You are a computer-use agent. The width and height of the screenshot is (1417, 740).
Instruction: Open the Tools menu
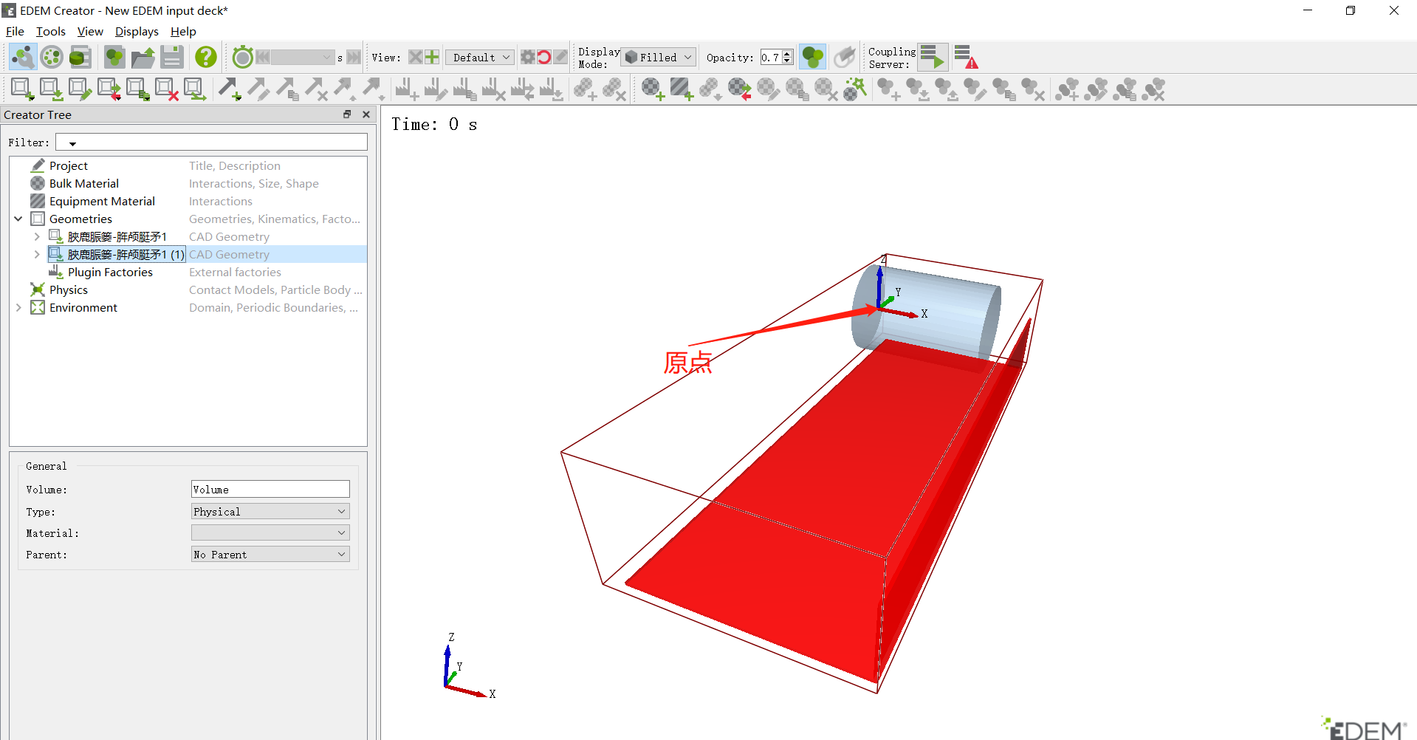(51, 32)
